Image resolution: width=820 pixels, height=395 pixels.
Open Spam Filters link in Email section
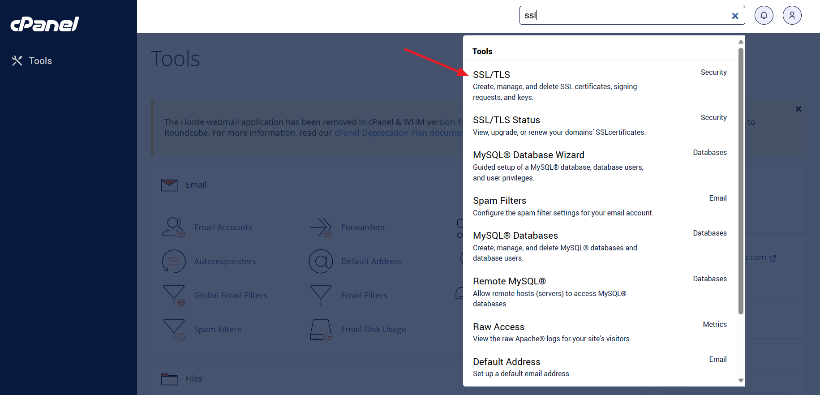(x=218, y=330)
